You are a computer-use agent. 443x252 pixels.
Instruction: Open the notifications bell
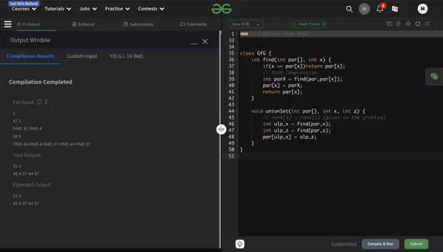[380, 8]
